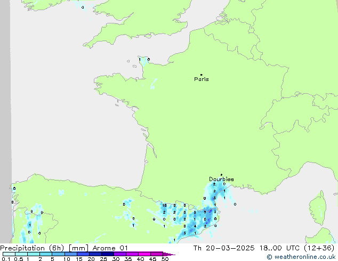Image resolution: width=338 pixels, height=261 pixels.
Task: Select the black dot marker above Paris
Action: [202, 75]
